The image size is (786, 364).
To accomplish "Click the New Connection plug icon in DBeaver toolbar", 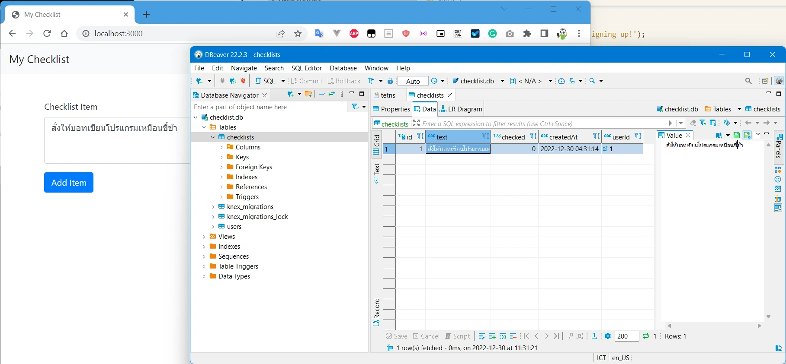I will point(199,81).
